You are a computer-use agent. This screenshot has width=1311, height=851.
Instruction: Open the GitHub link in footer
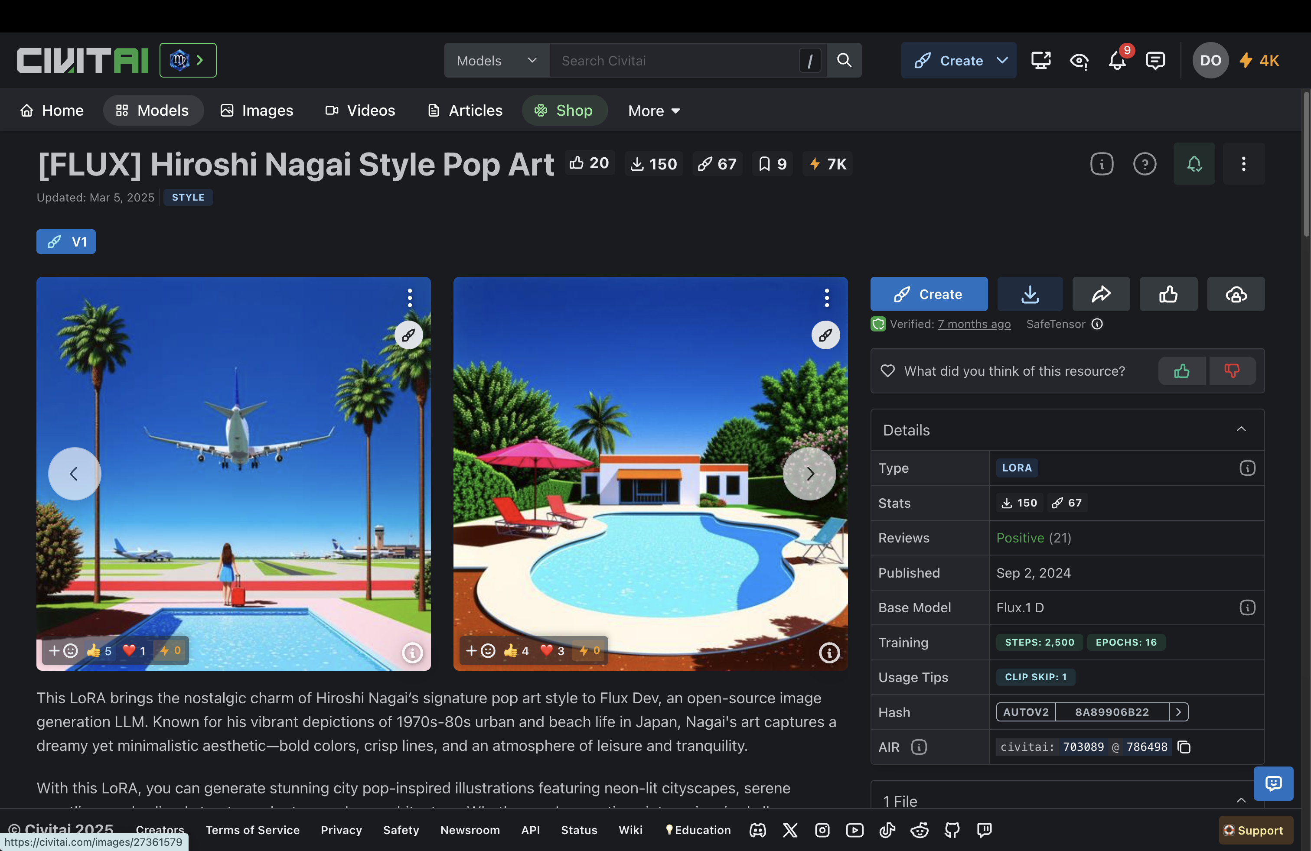point(952,830)
